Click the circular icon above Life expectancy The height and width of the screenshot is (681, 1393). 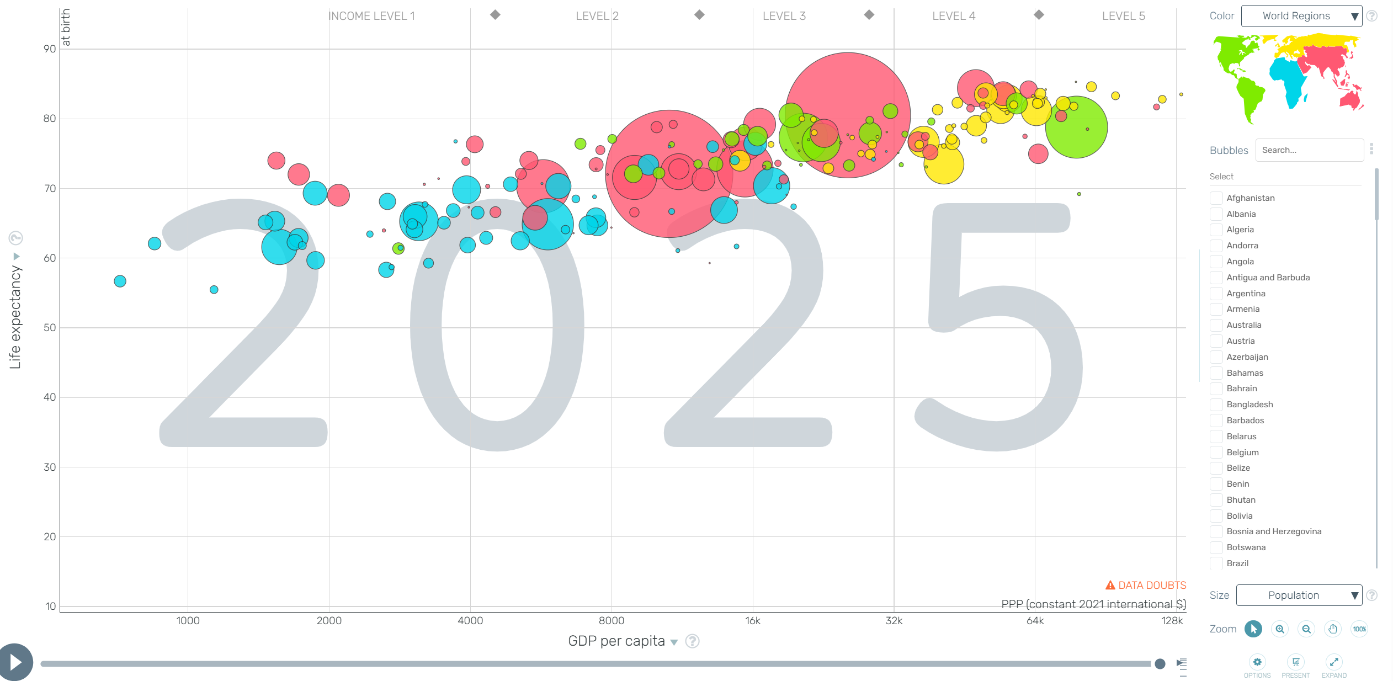click(x=15, y=238)
